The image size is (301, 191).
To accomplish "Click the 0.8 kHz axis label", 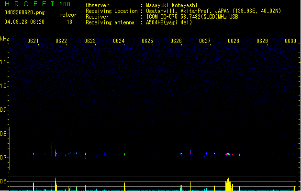I will pyautogui.click(x=4, y=134).
